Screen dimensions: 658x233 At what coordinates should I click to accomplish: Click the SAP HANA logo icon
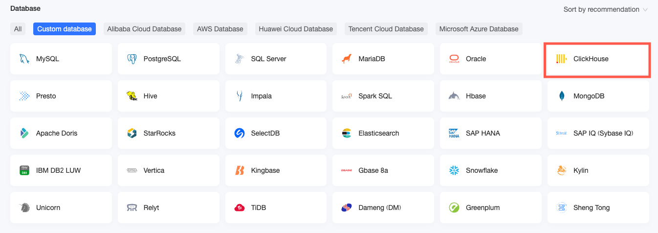(454, 133)
